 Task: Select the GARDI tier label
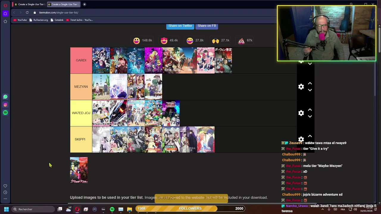coord(81,60)
